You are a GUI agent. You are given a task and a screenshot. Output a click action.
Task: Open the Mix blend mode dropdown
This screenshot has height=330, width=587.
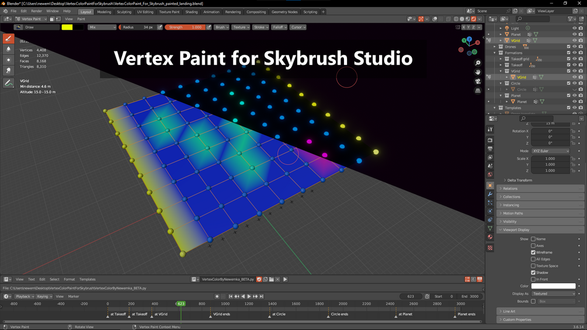tap(102, 27)
